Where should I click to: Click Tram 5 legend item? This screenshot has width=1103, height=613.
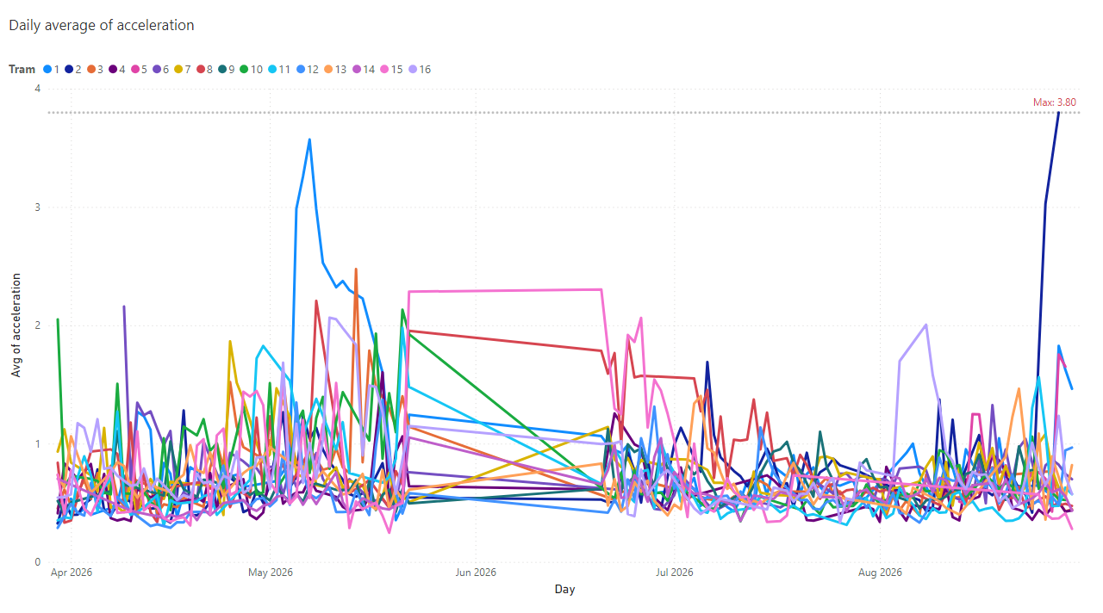pos(137,69)
